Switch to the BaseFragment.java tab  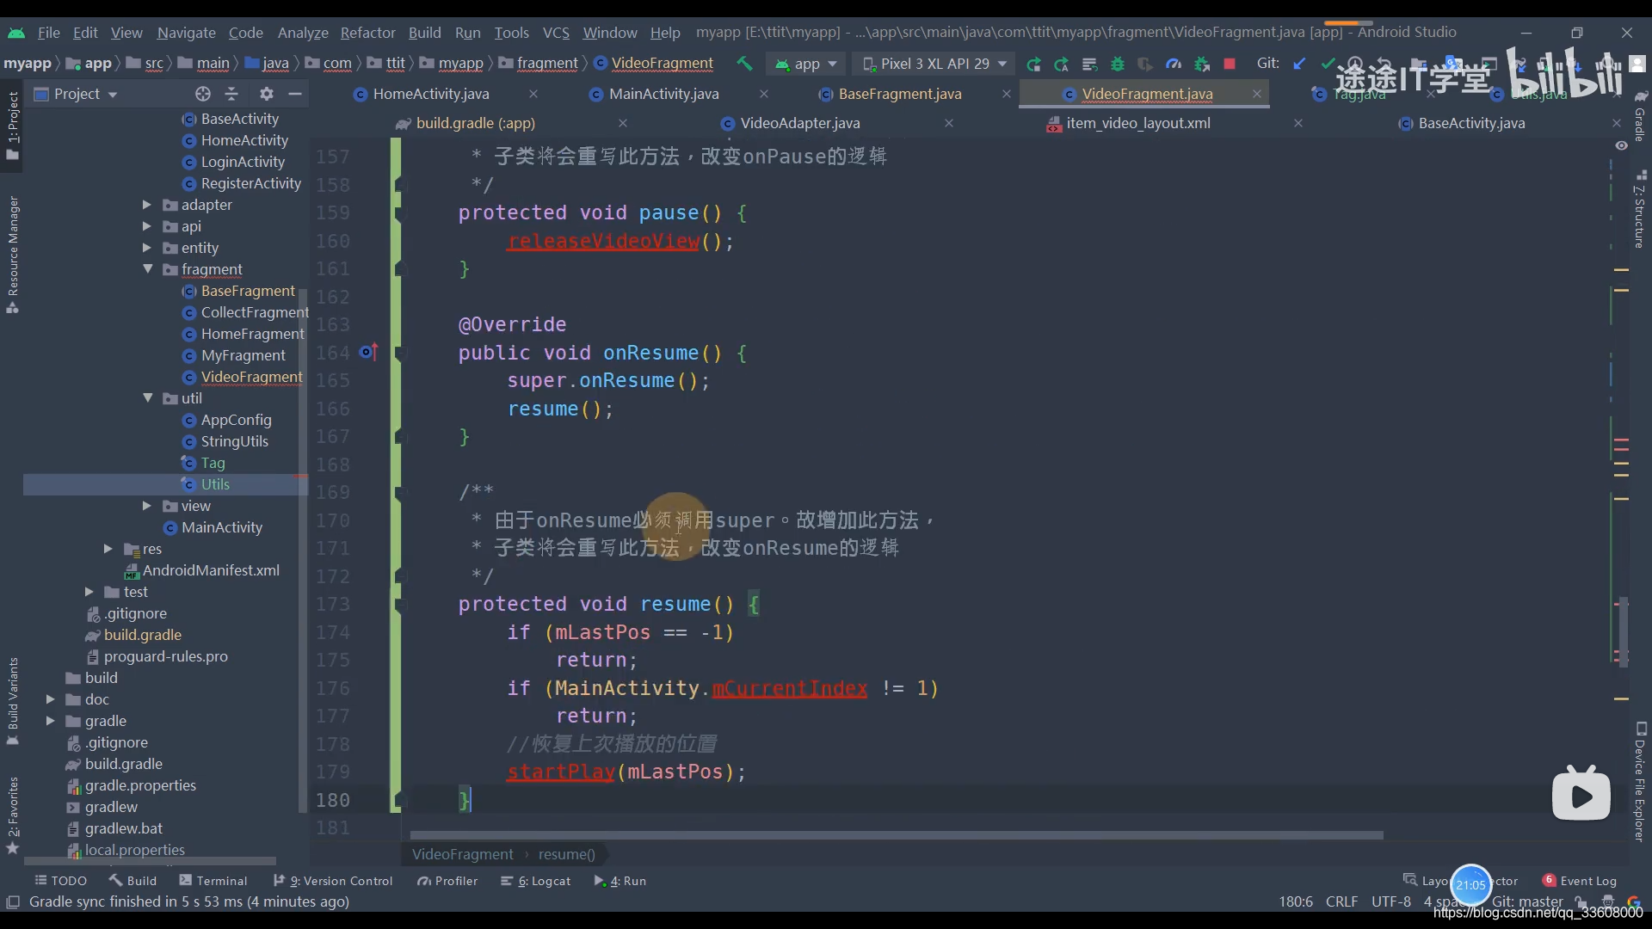point(899,94)
